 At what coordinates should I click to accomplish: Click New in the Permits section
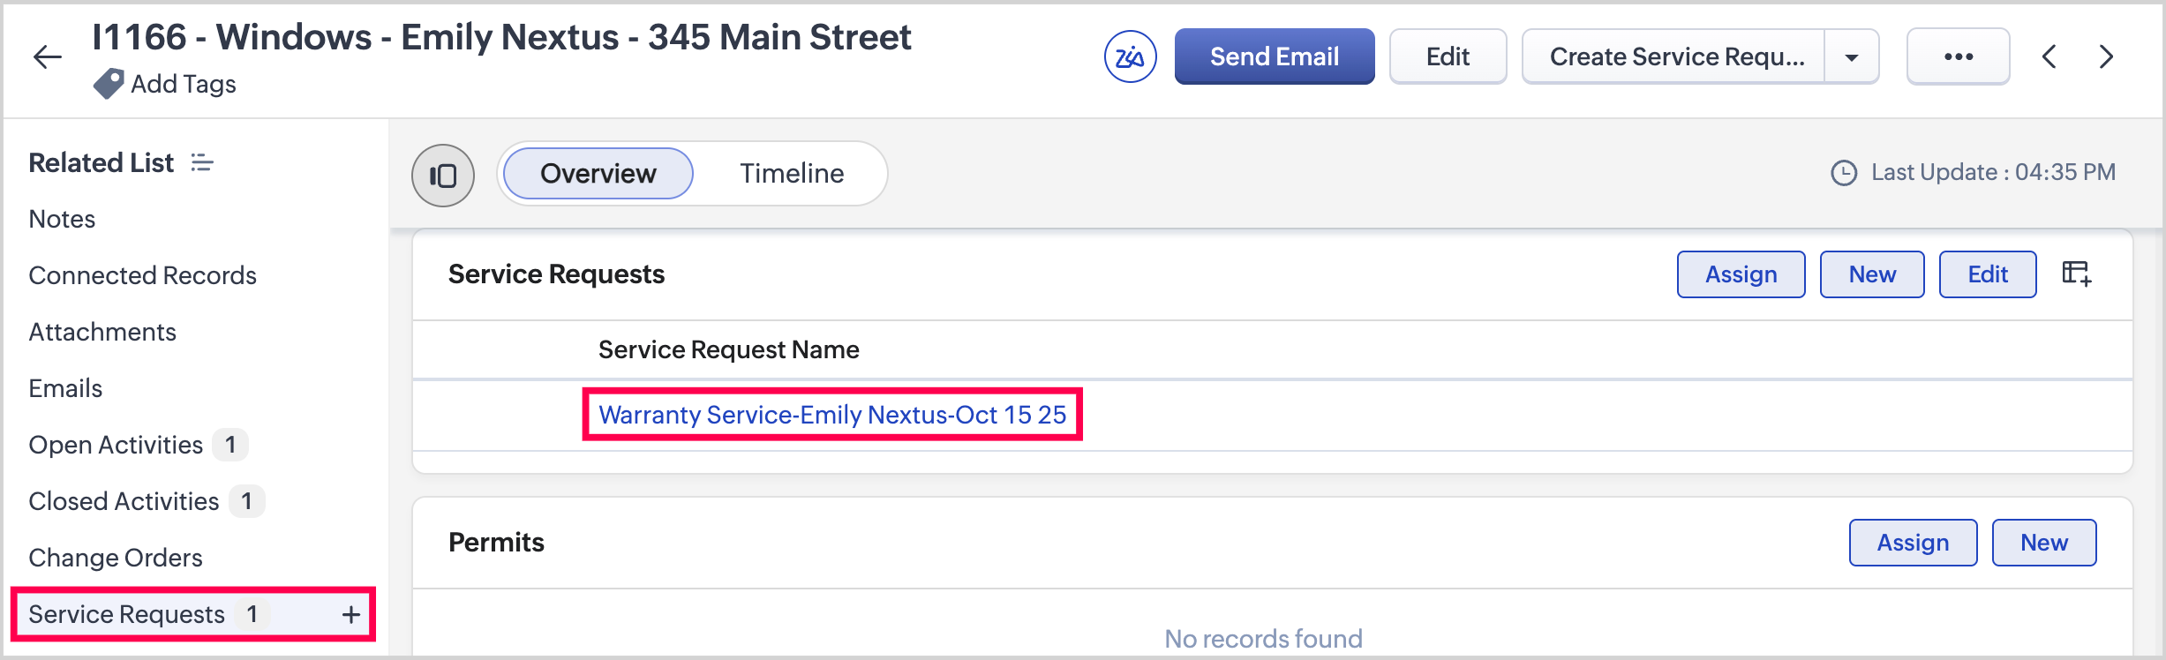(2043, 543)
